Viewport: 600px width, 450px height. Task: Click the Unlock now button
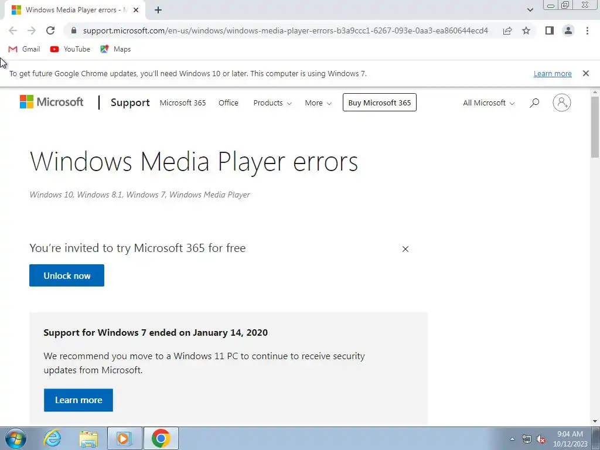[x=67, y=275]
